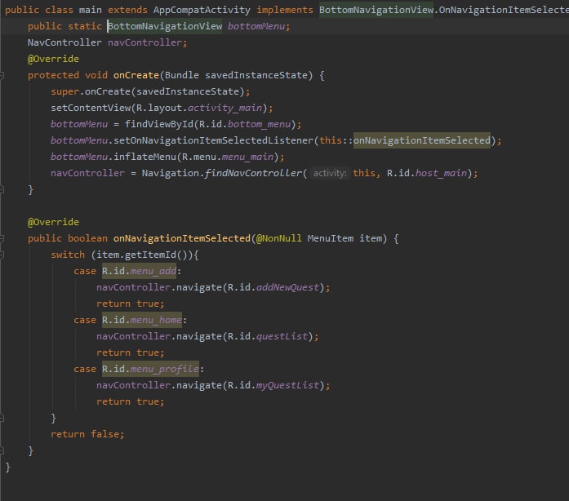The width and height of the screenshot is (569, 501).
Task: Collapse the onCreate method fold marker
Action: [2, 75]
